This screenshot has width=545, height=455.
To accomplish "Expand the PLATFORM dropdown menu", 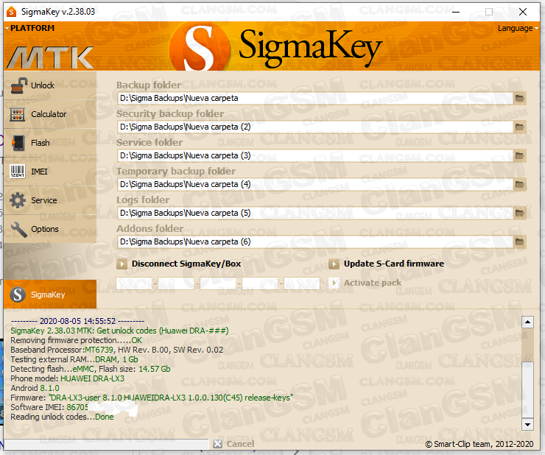I will pos(30,28).
